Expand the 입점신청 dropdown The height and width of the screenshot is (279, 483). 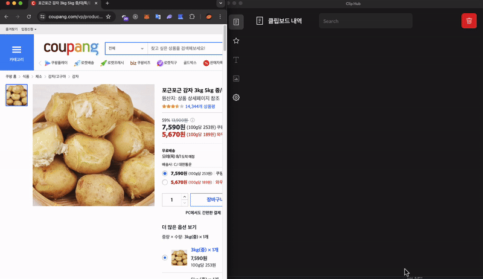point(28,29)
